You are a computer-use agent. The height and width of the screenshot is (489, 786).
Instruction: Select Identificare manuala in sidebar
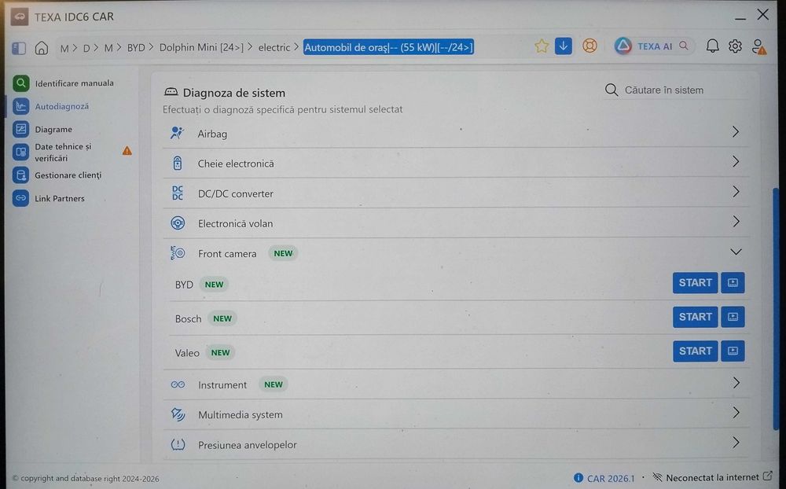[x=64, y=83]
